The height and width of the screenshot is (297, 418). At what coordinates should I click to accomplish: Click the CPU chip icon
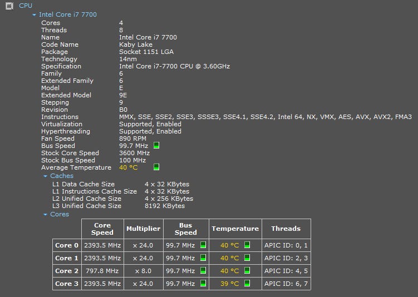pos(9,6)
